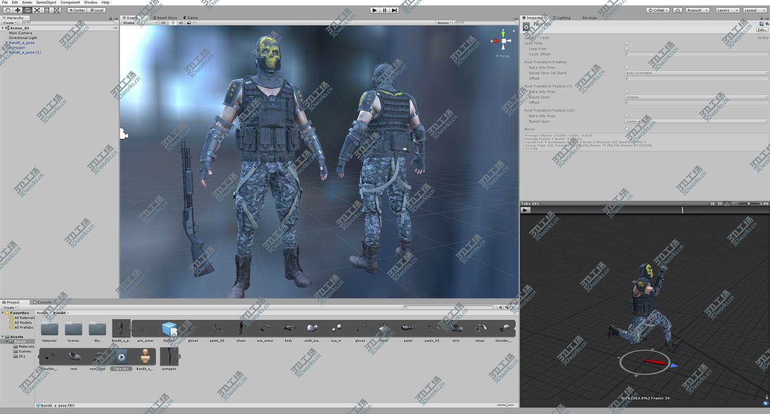Select the combined Transform tool
Viewport: 770px width, 414px height.
pyautogui.click(x=57, y=10)
